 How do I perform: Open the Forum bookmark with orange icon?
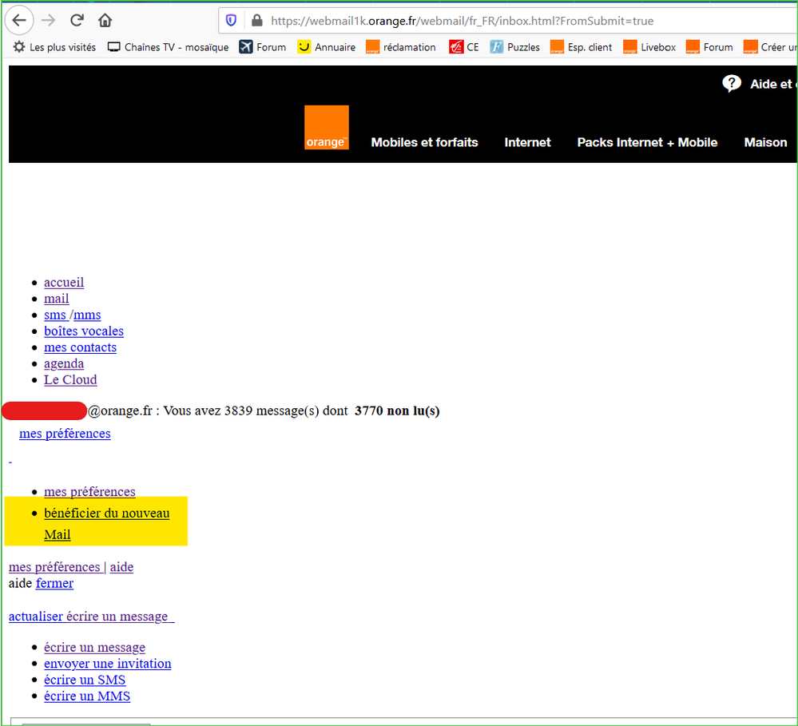[x=709, y=47]
